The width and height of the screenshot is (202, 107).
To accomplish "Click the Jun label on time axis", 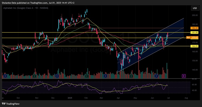I will coord(152,98).
